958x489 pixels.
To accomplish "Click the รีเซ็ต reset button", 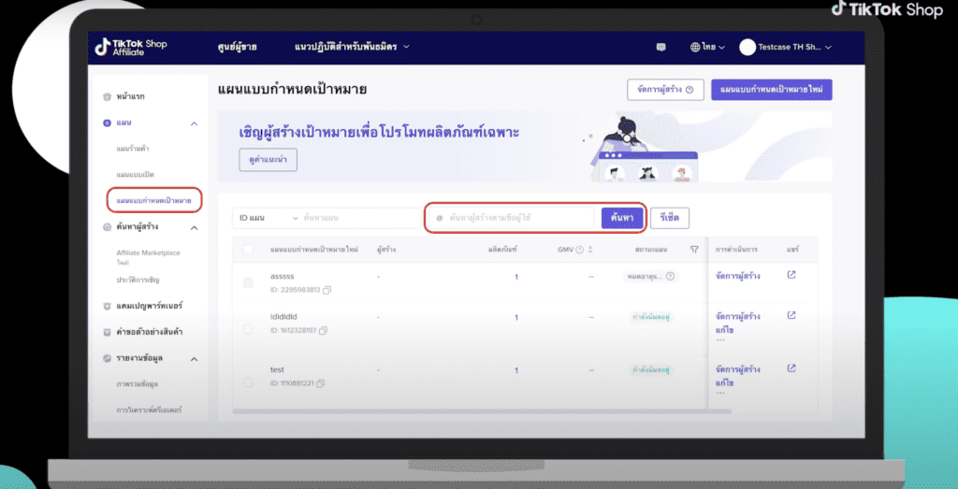I will click(670, 218).
